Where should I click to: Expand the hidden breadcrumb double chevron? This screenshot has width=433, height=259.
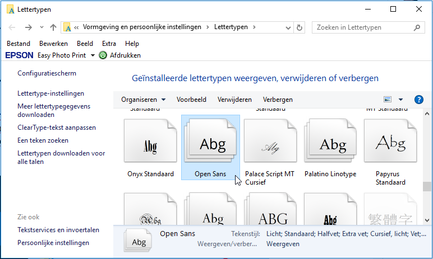76,27
